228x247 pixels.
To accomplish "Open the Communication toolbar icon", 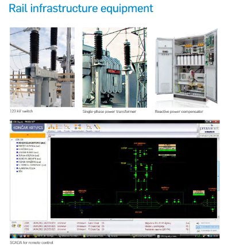I will [x=78, y=128].
